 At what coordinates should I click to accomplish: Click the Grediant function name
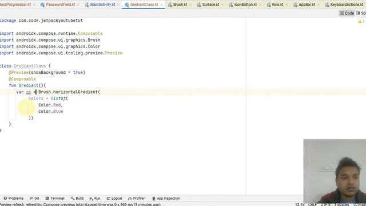tap(29, 85)
